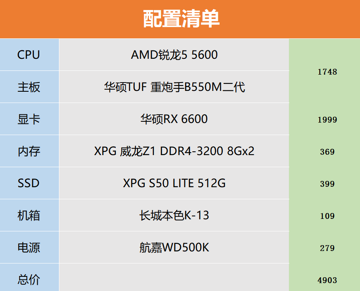Select the 电源 label cell
Screen dimensions: 360x291
point(29,247)
